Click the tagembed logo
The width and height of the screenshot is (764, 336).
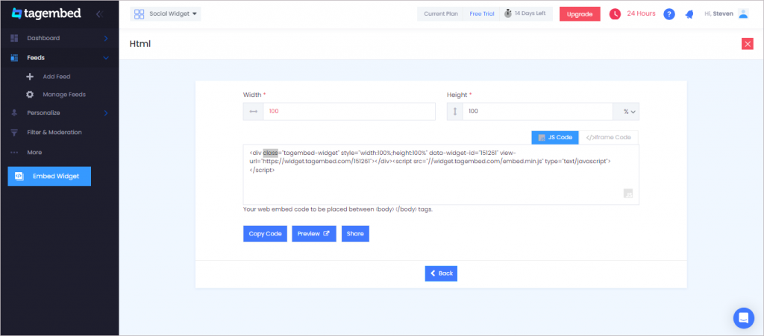click(x=46, y=13)
